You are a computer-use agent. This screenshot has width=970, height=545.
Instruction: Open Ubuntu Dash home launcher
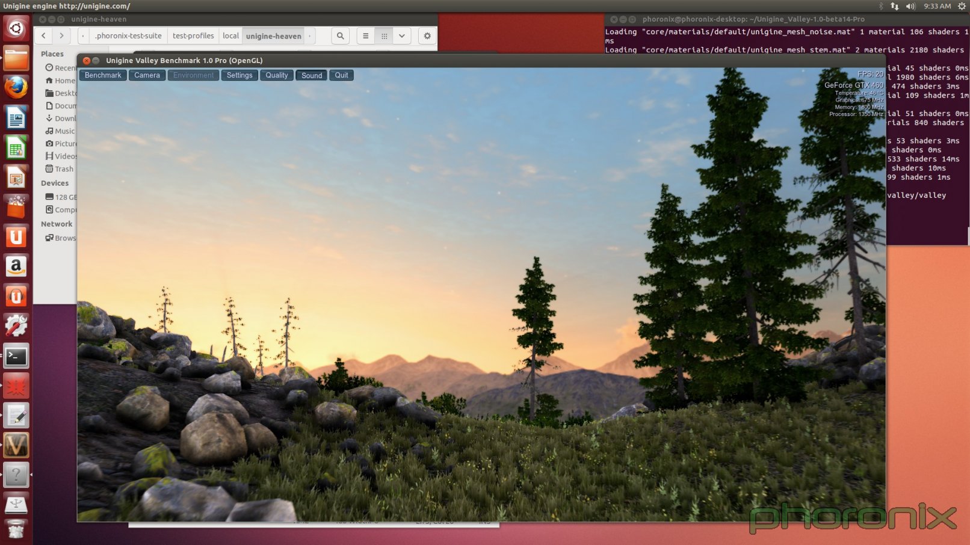click(16, 28)
